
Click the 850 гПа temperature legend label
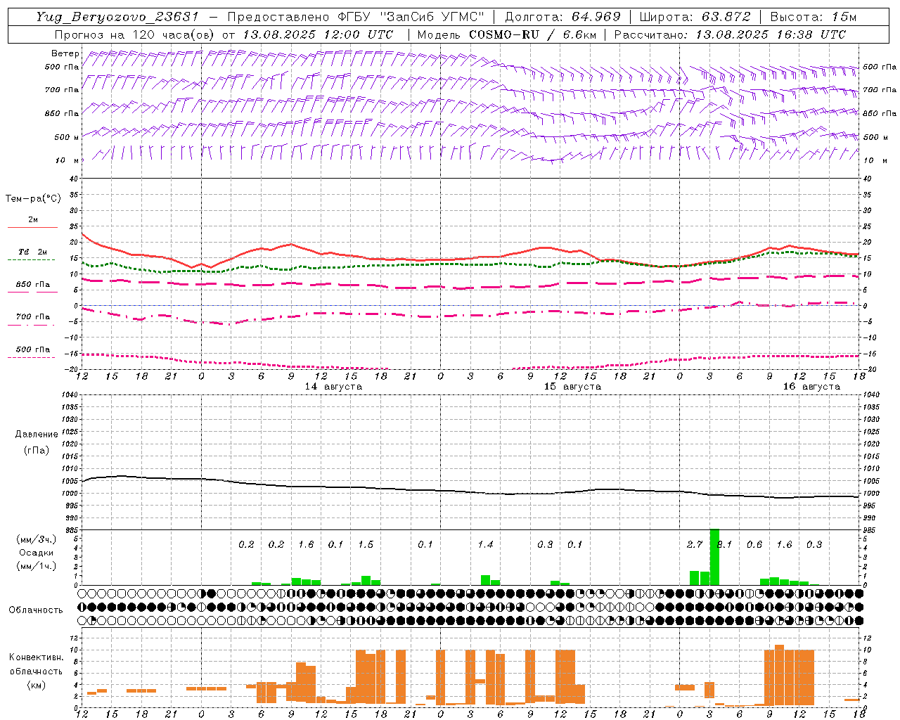(x=32, y=285)
